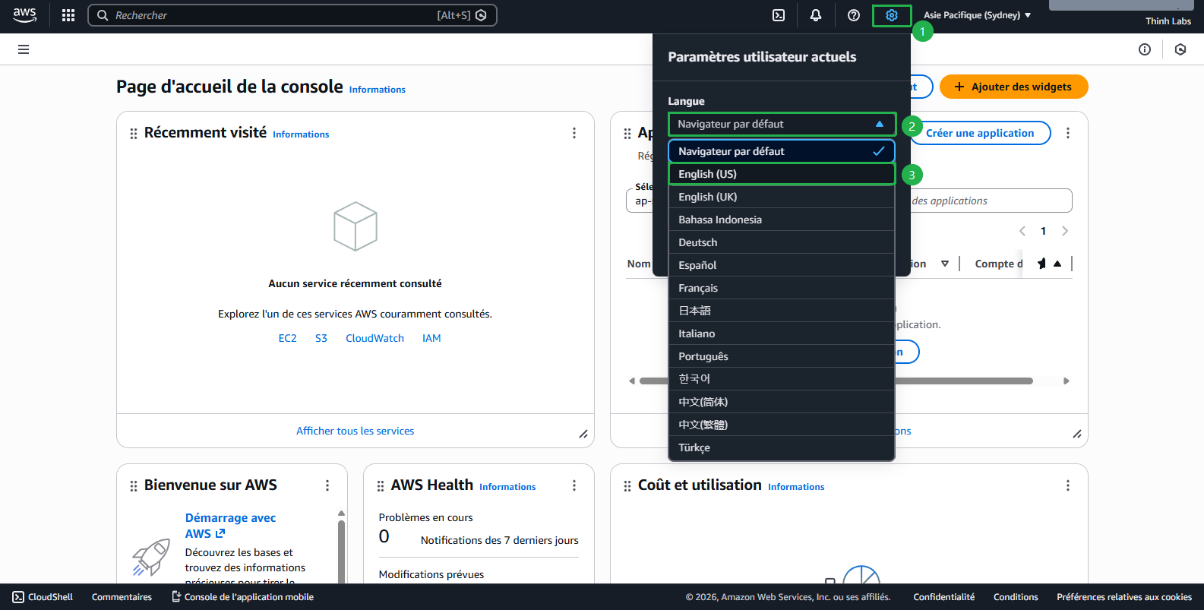Open AWS Health widget options menu

(574, 485)
